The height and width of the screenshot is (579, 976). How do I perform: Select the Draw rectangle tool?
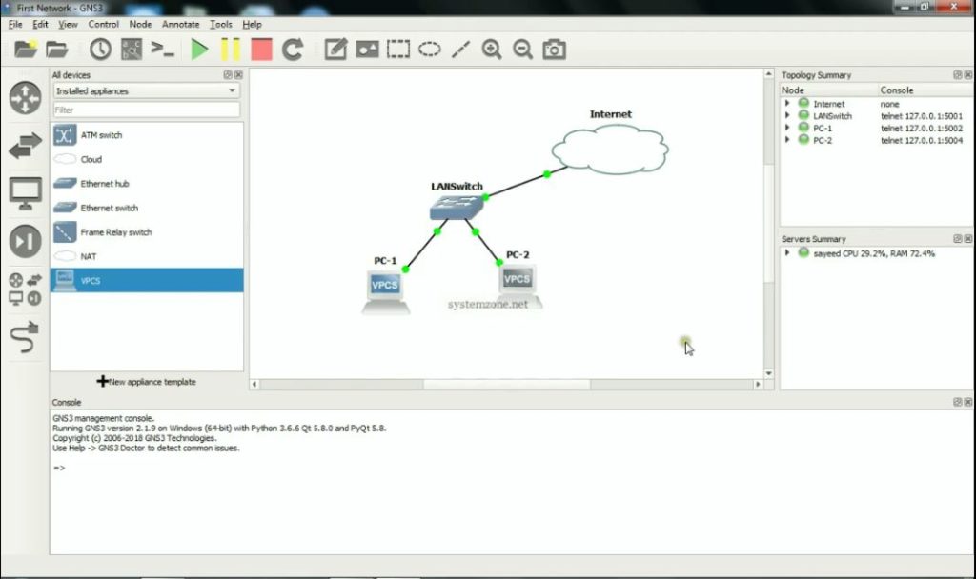click(397, 49)
